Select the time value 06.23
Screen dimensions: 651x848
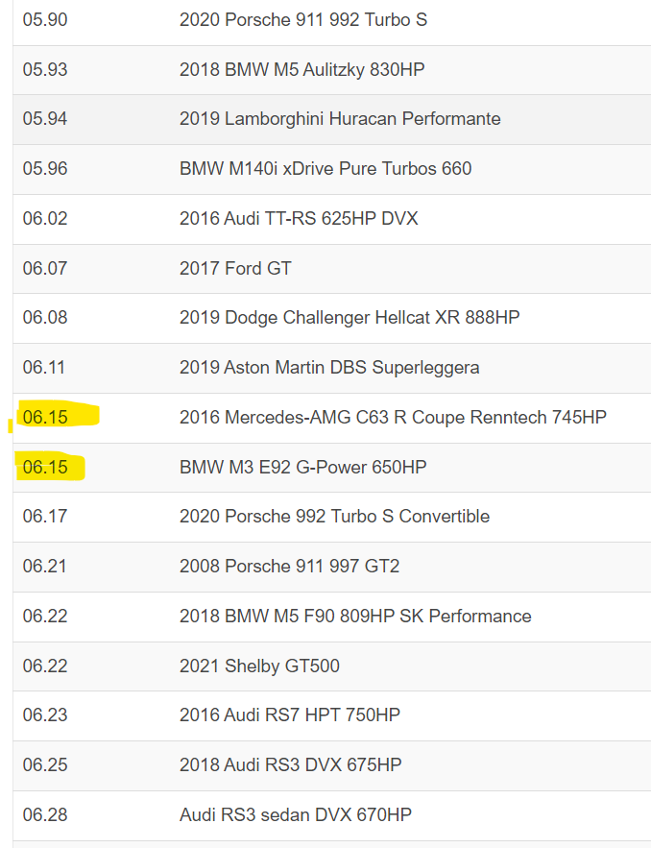45,715
